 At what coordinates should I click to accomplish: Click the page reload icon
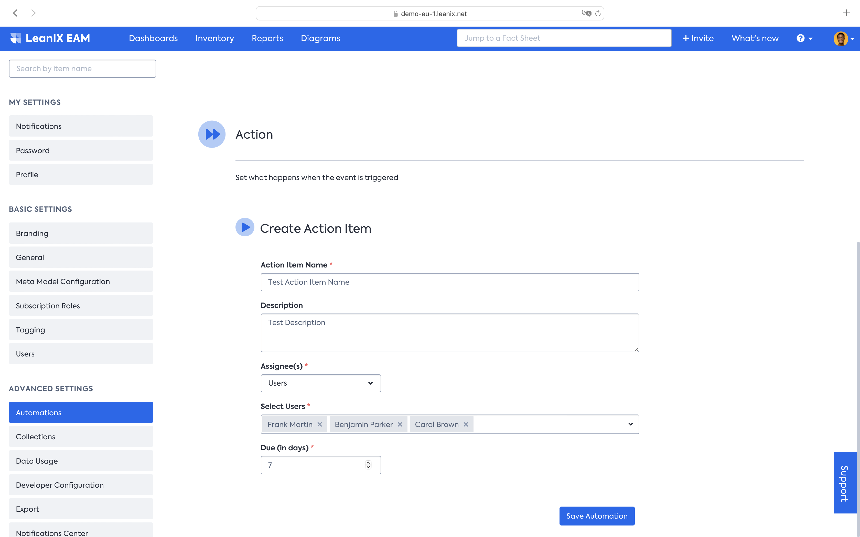pyautogui.click(x=598, y=14)
